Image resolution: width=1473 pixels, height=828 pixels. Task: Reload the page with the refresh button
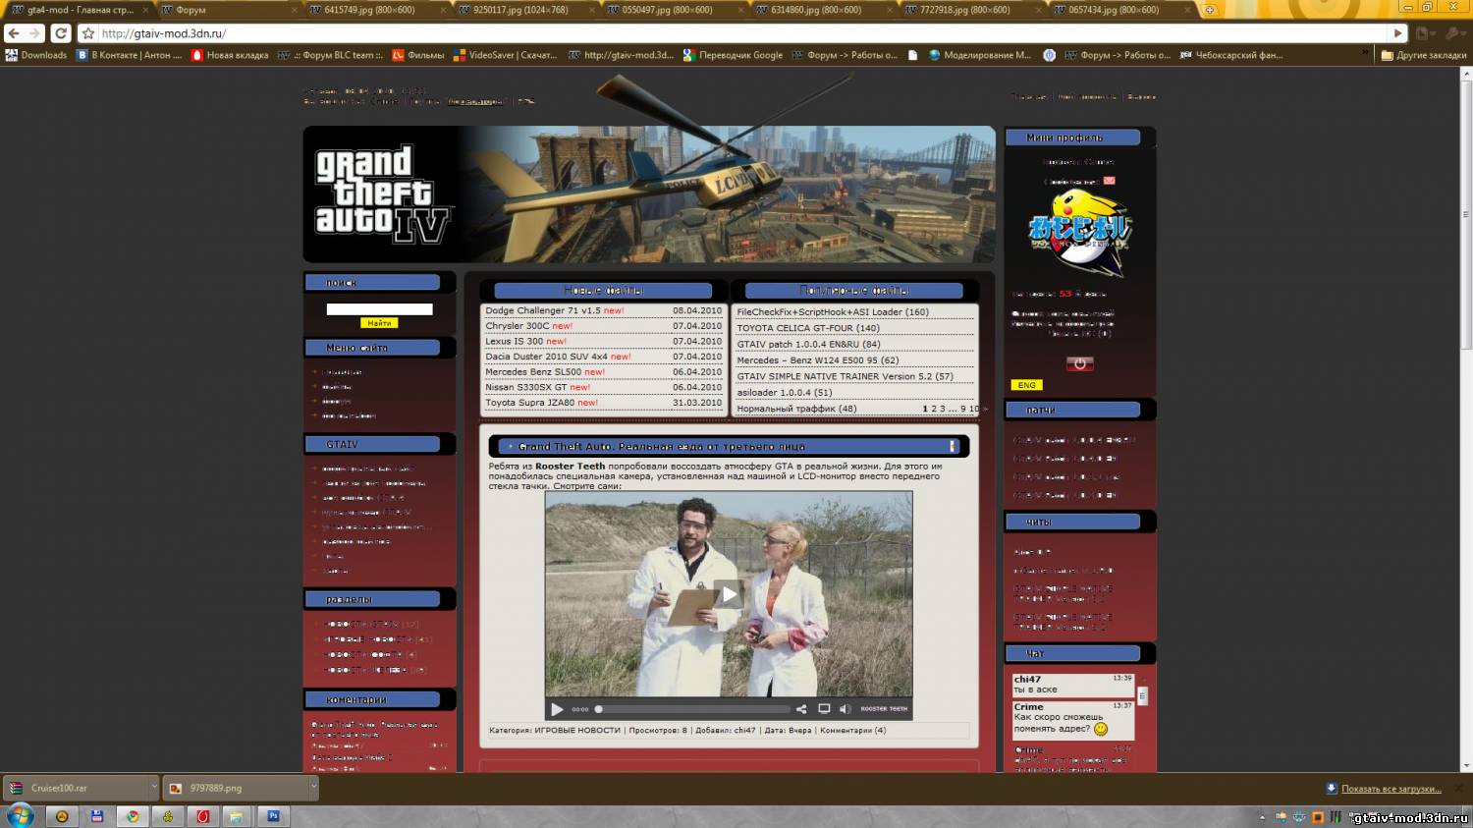tap(61, 33)
